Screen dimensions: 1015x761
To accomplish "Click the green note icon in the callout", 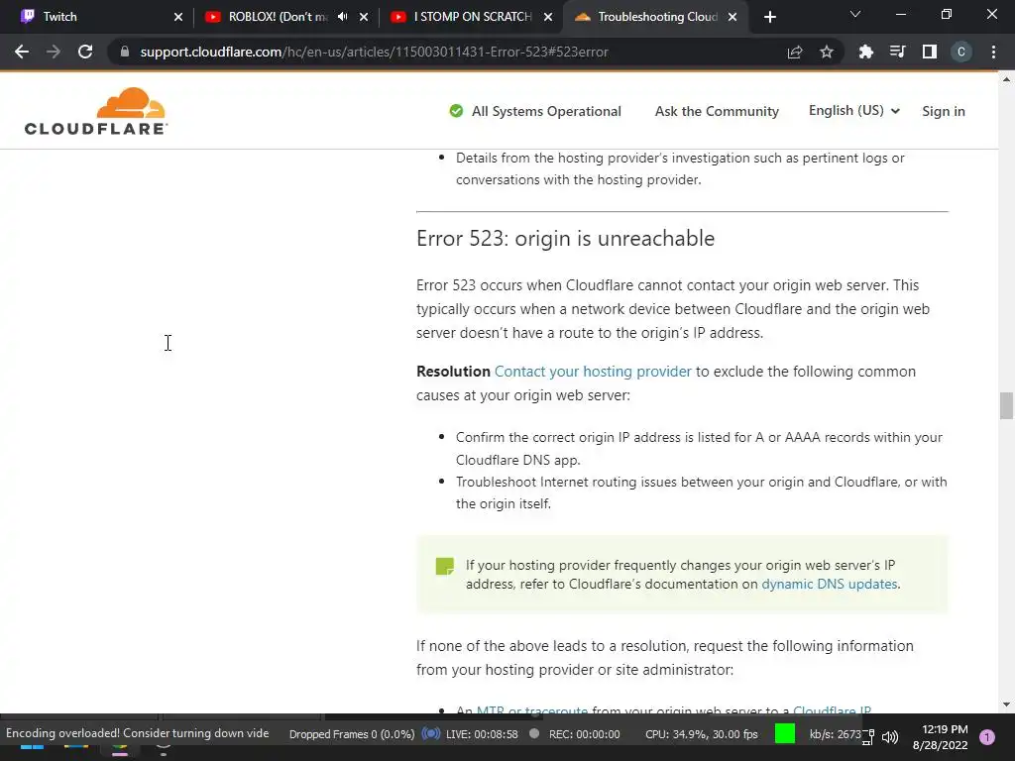I will point(445,566).
